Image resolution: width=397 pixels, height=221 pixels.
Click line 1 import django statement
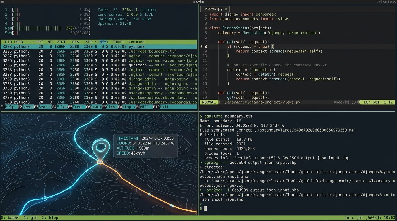click(x=242, y=14)
